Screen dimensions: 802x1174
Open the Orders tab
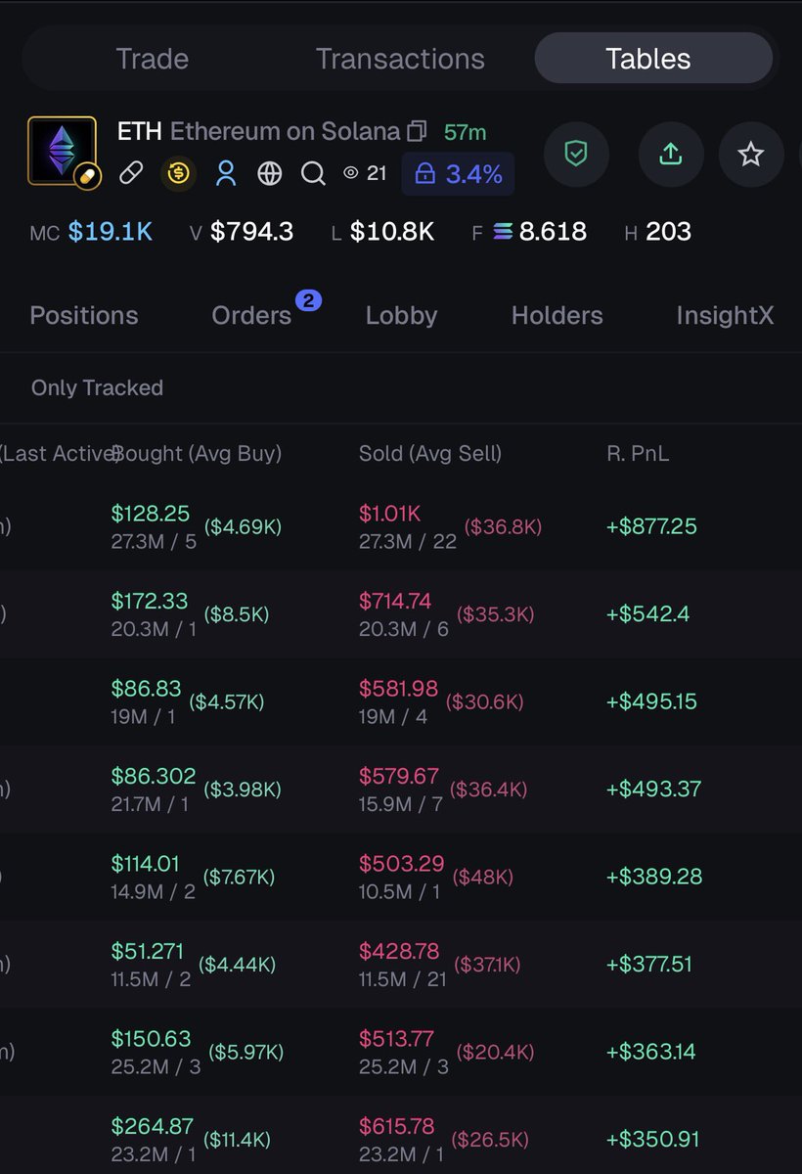251,315
